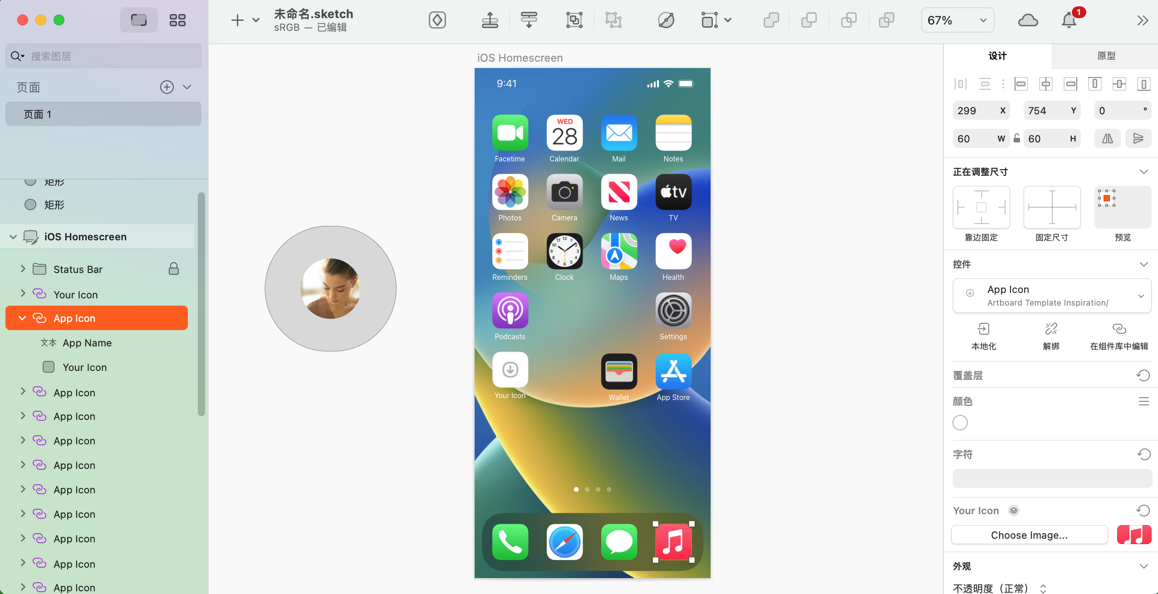Viewport: 1158px width, 594px height.
Task: Click the Choose Image... button
Action: [x=1029, y=535]
